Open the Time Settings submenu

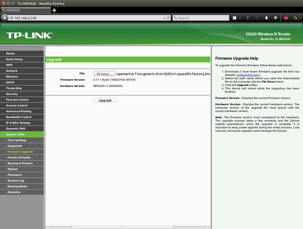[x=22, y=140]
